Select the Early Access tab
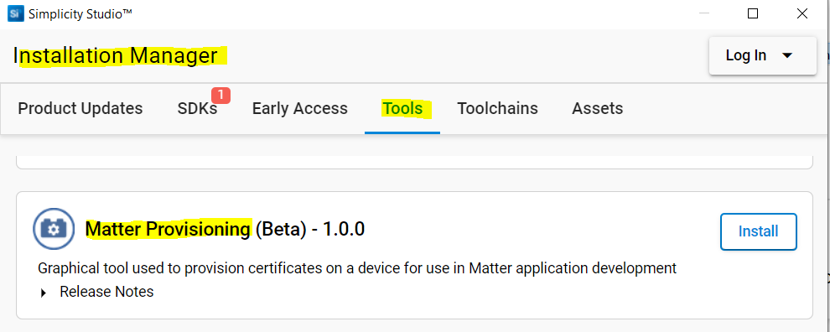 299,108
